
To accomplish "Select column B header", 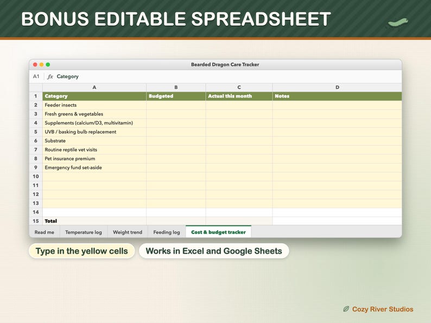I will (176, 87).
